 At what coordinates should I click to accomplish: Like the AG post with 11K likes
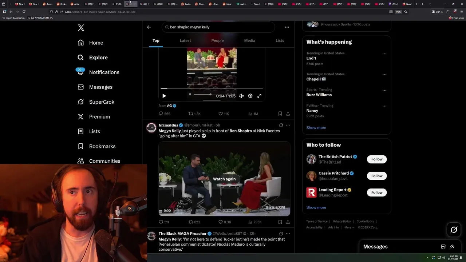pyautogui.click(x=224, y=114)
